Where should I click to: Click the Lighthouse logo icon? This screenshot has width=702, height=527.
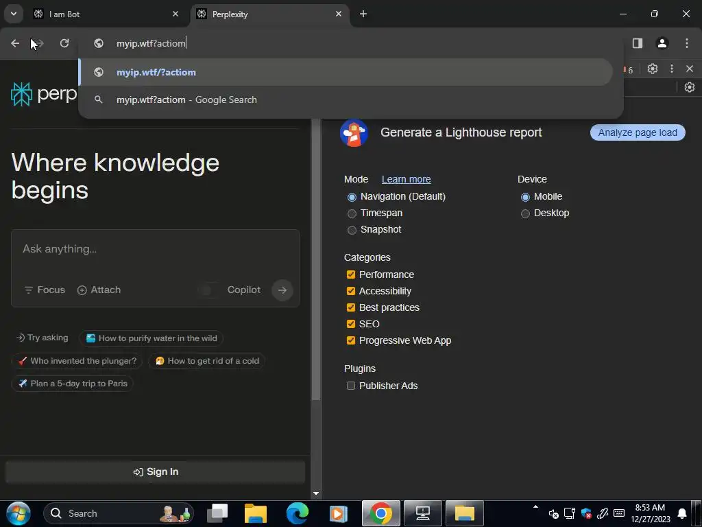[x=354, y=133]
